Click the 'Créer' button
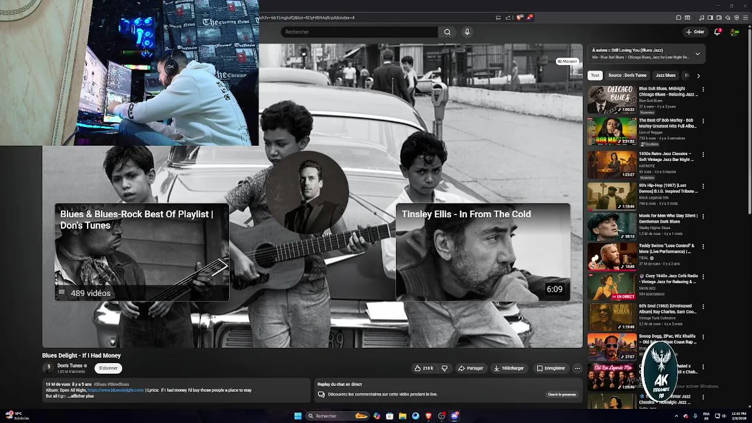The height and width of the screenshot is (423, 752). tap(695, 32)
